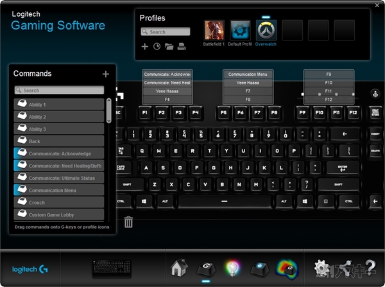This screenshot has height=287, width=385.
Task: Add a new command with plus button
Action: click(x=106, y=74)
